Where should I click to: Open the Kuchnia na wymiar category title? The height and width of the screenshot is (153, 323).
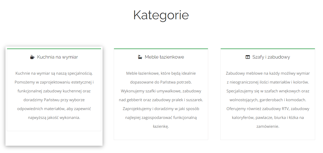coord(57,57)
